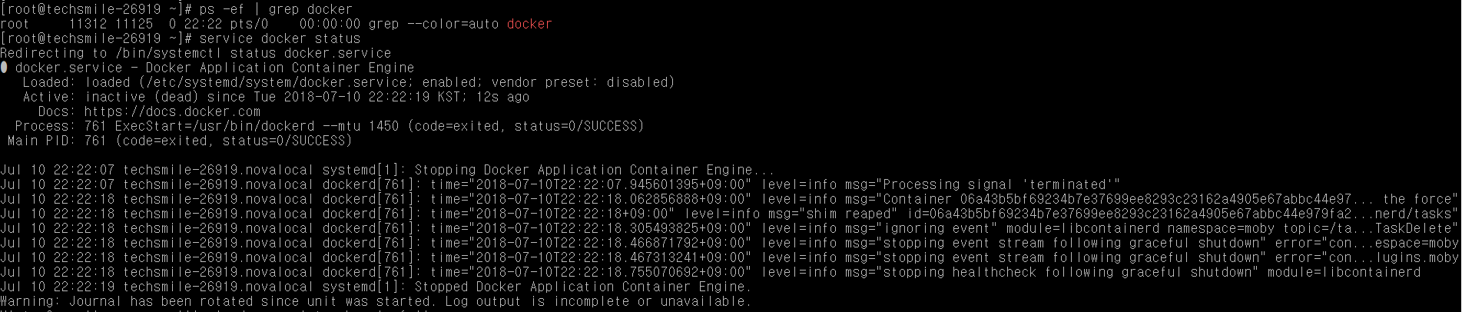Click the "Warning: Journal has been rotated" line
The width and height of the screenshot is (1462, 312).
coord(375,301)
